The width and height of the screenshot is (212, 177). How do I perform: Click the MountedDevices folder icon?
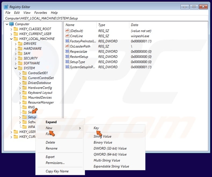[24, 97]
